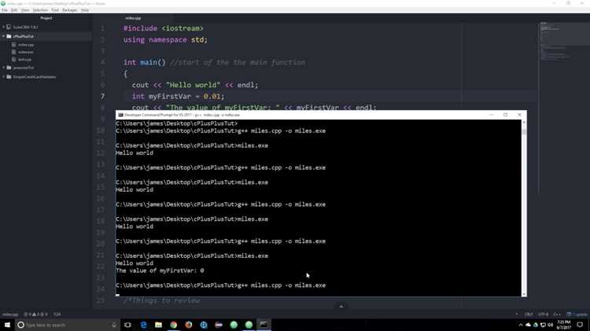Select the third file under cPlusPlusTut
Viewport: 590px width, 331px height.
tap(25, 60)
